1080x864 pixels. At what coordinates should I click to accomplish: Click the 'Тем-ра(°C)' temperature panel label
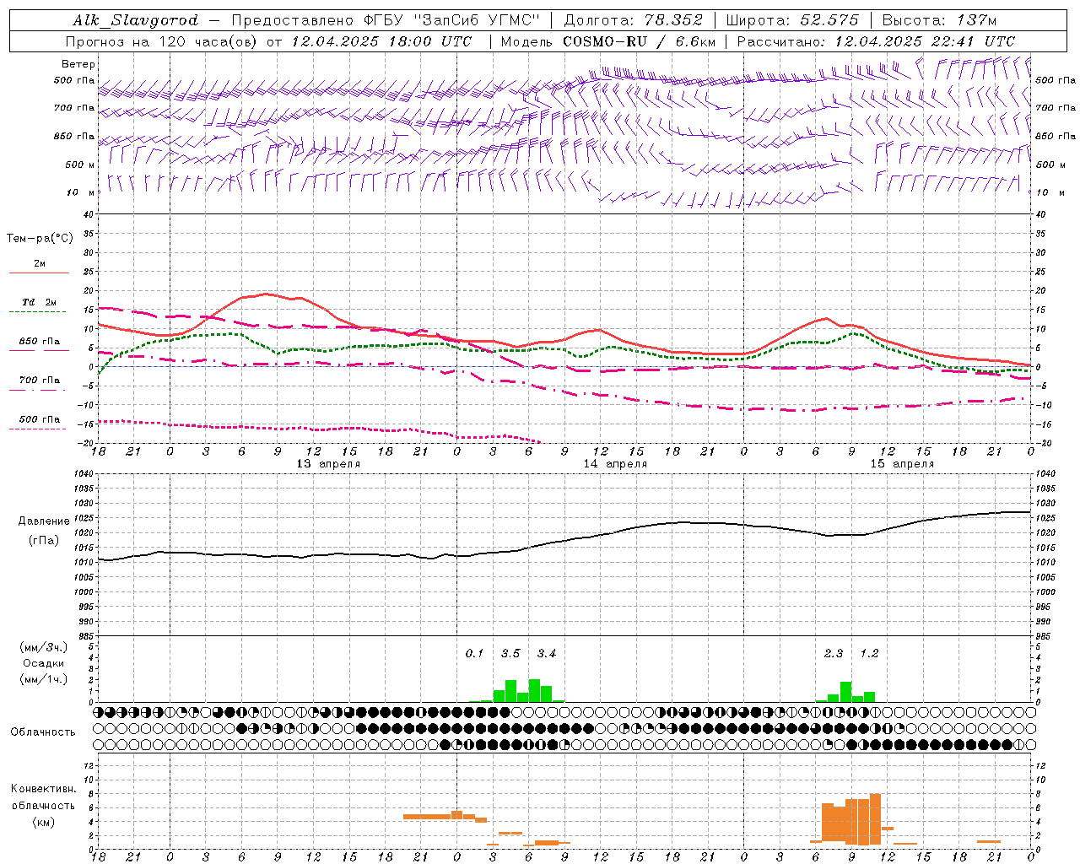click(40, 239)
